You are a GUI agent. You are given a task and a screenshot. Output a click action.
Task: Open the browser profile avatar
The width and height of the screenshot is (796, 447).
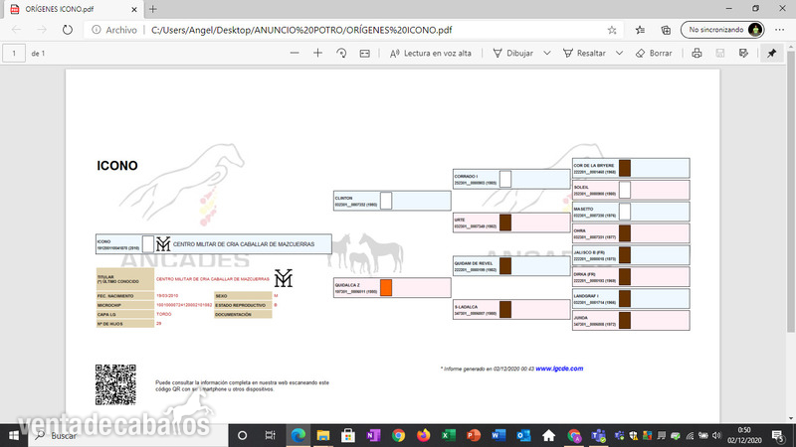[x=755, y=30]
